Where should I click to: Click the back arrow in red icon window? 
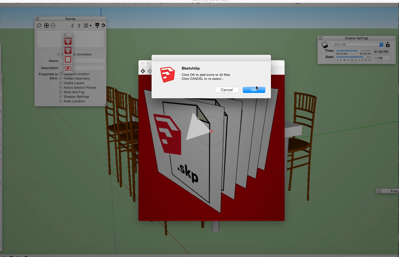pyautogui.click(x=143, y=71)
